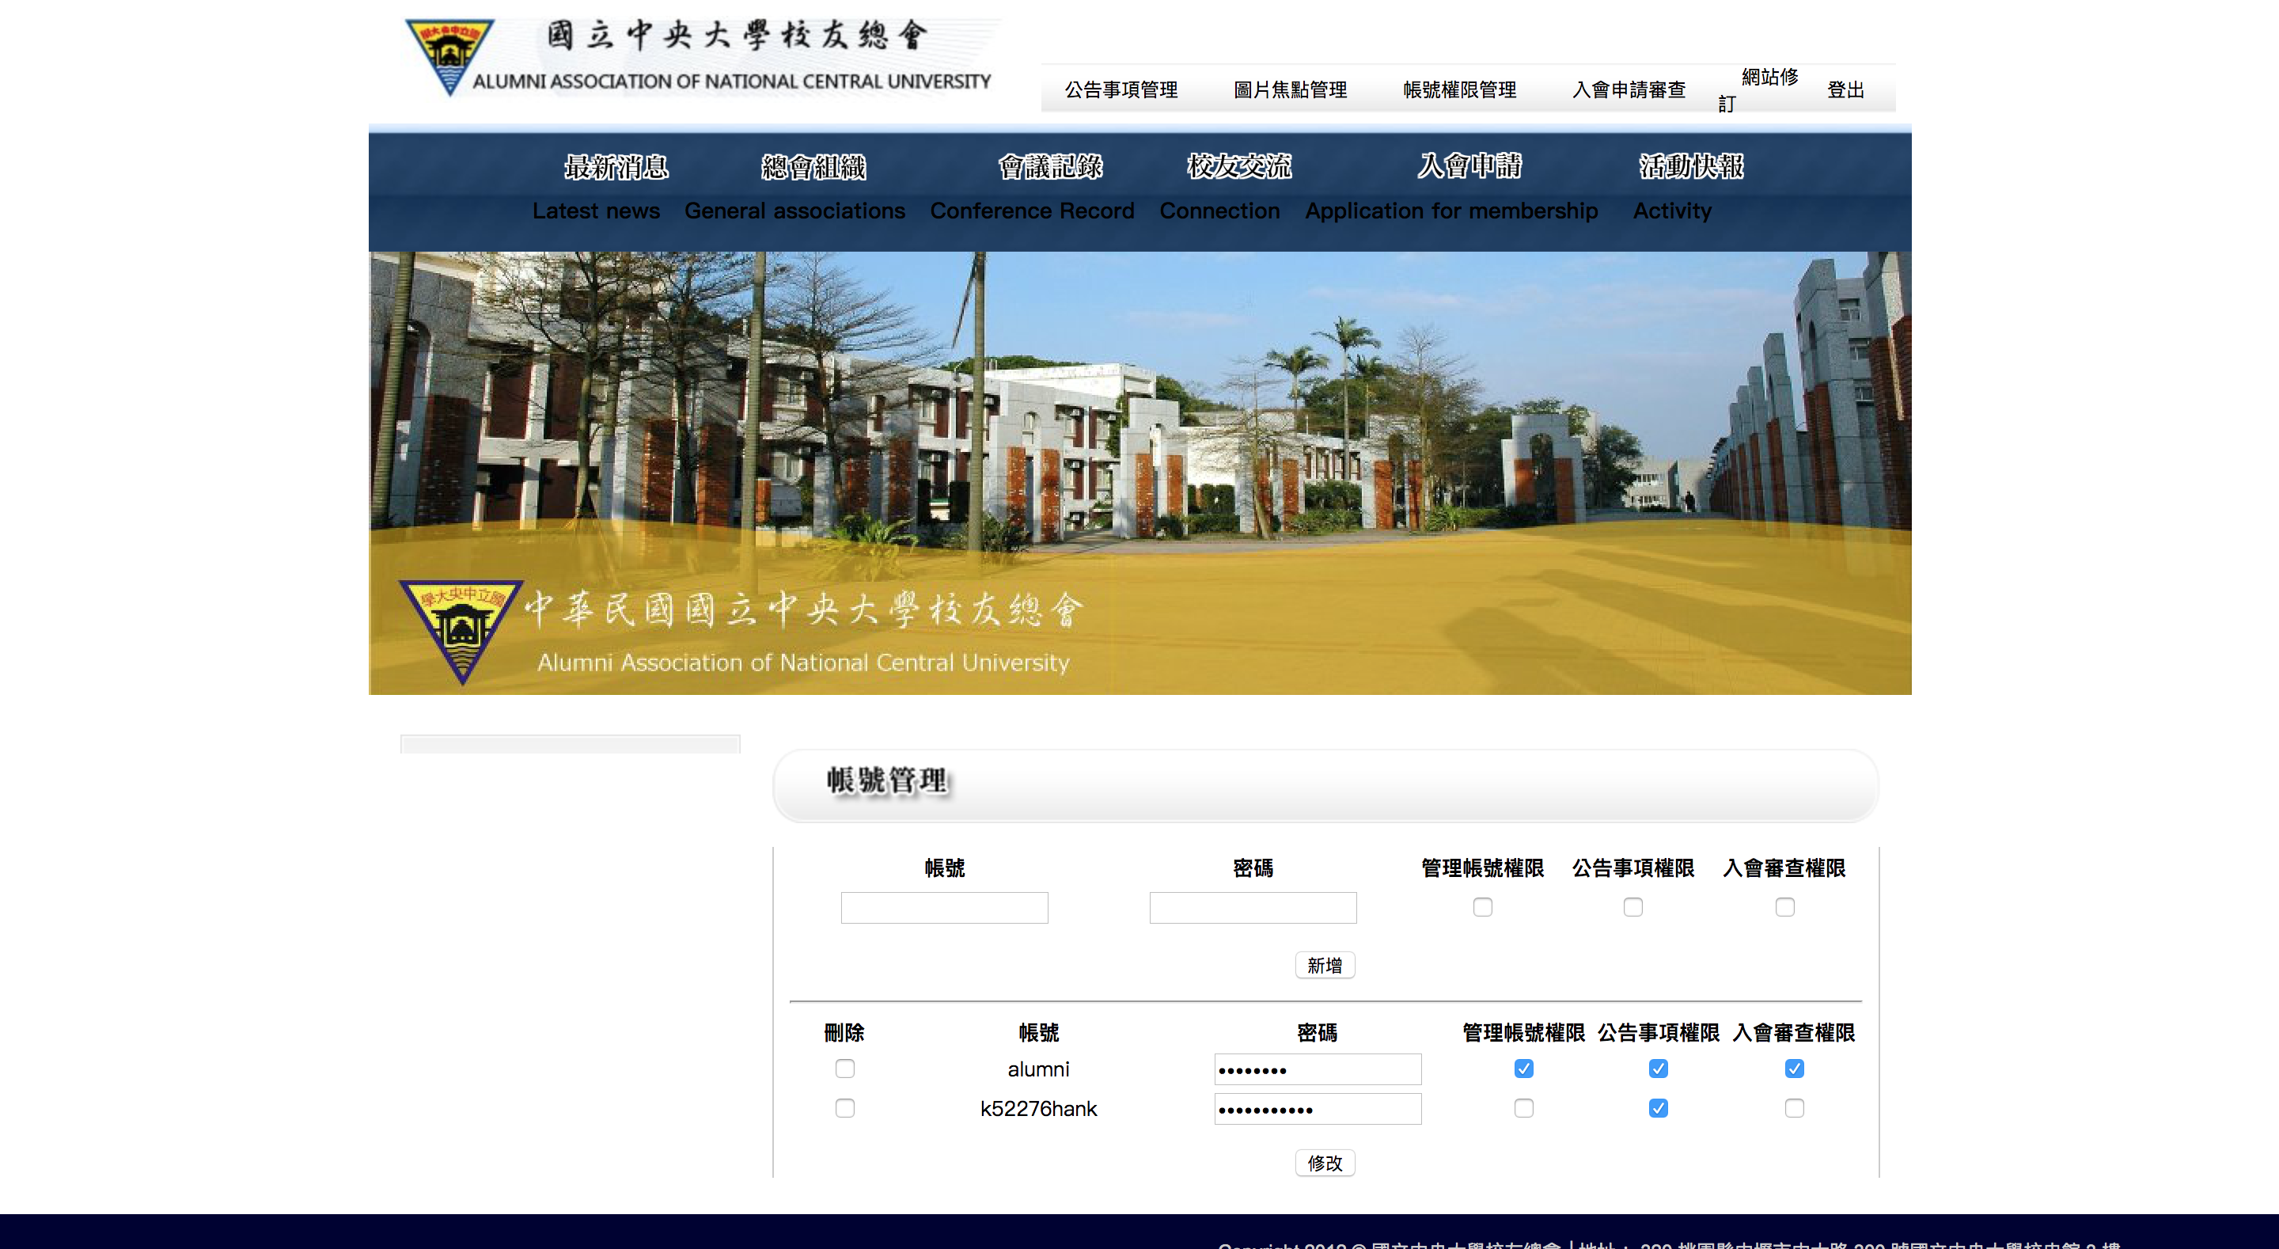This screenshot has height=1249, width=2279.
Task: Click the password field for alumni
Action: tap(1318, 1069)
